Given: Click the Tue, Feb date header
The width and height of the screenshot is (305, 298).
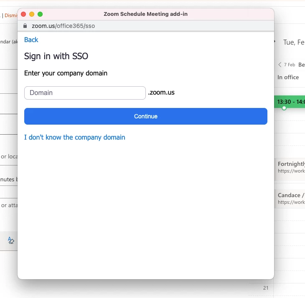Looking at the screenshot, I should pos(294,42).
